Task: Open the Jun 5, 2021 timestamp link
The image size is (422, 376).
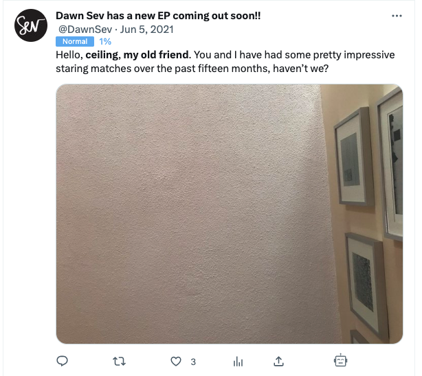Action: click(146, 30)
